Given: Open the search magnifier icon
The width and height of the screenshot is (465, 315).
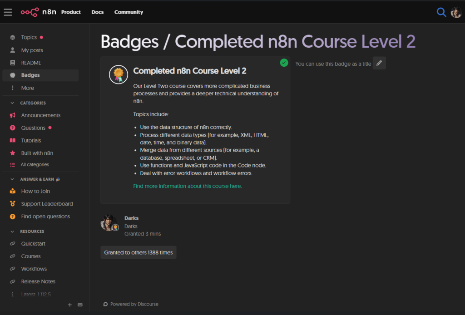Looking at the screenshot, I should tap(441, 12).
